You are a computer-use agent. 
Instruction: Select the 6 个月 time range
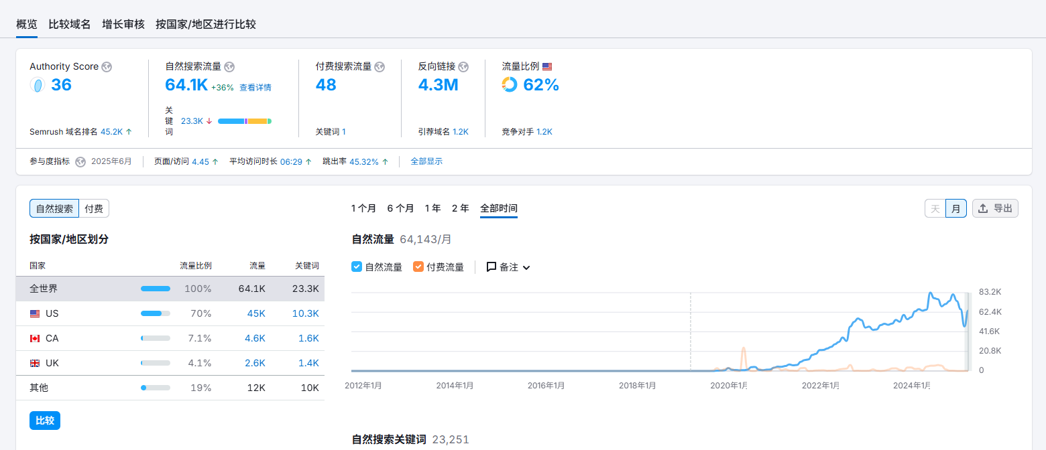pos(400,208)
